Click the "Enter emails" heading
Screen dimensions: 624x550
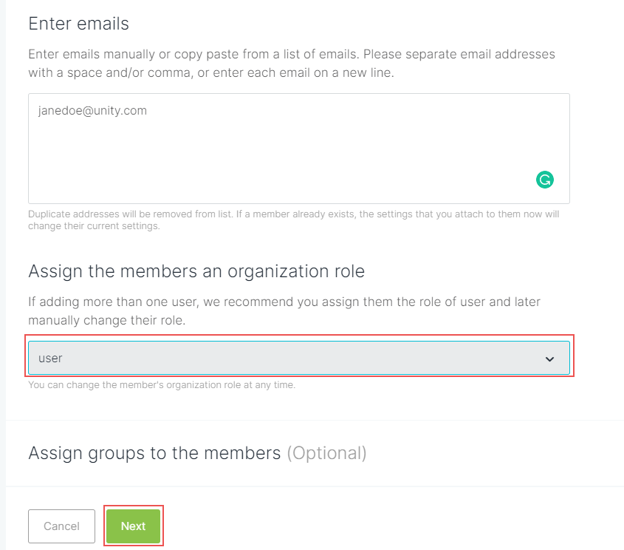coord(79,24)
